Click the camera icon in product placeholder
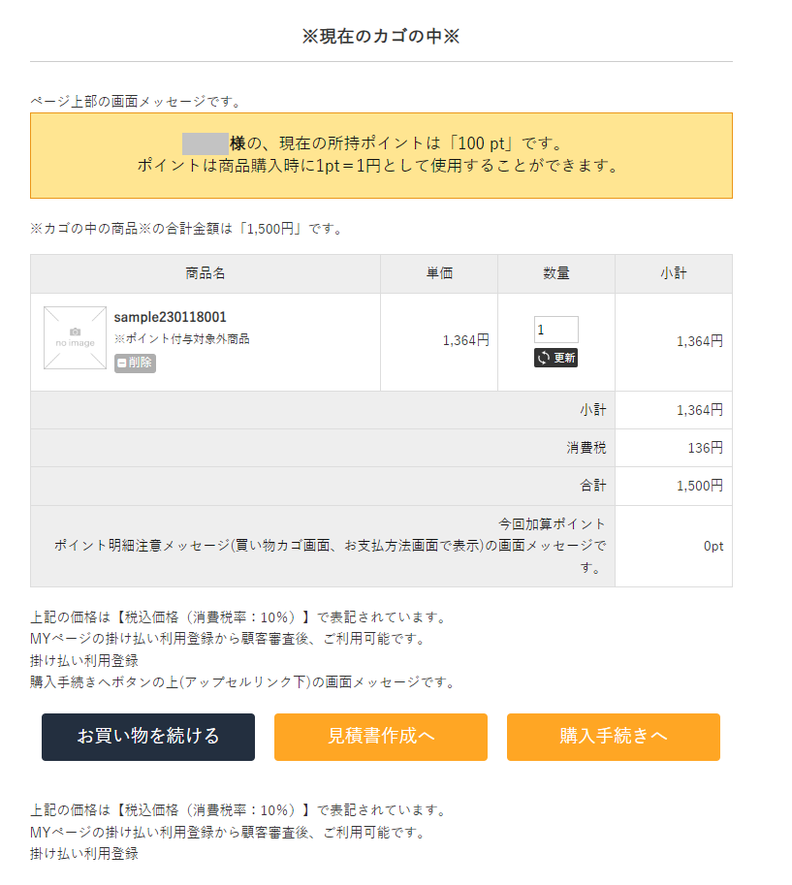The image size is (792, 885). pyautogui.click(x=75, y=332)
